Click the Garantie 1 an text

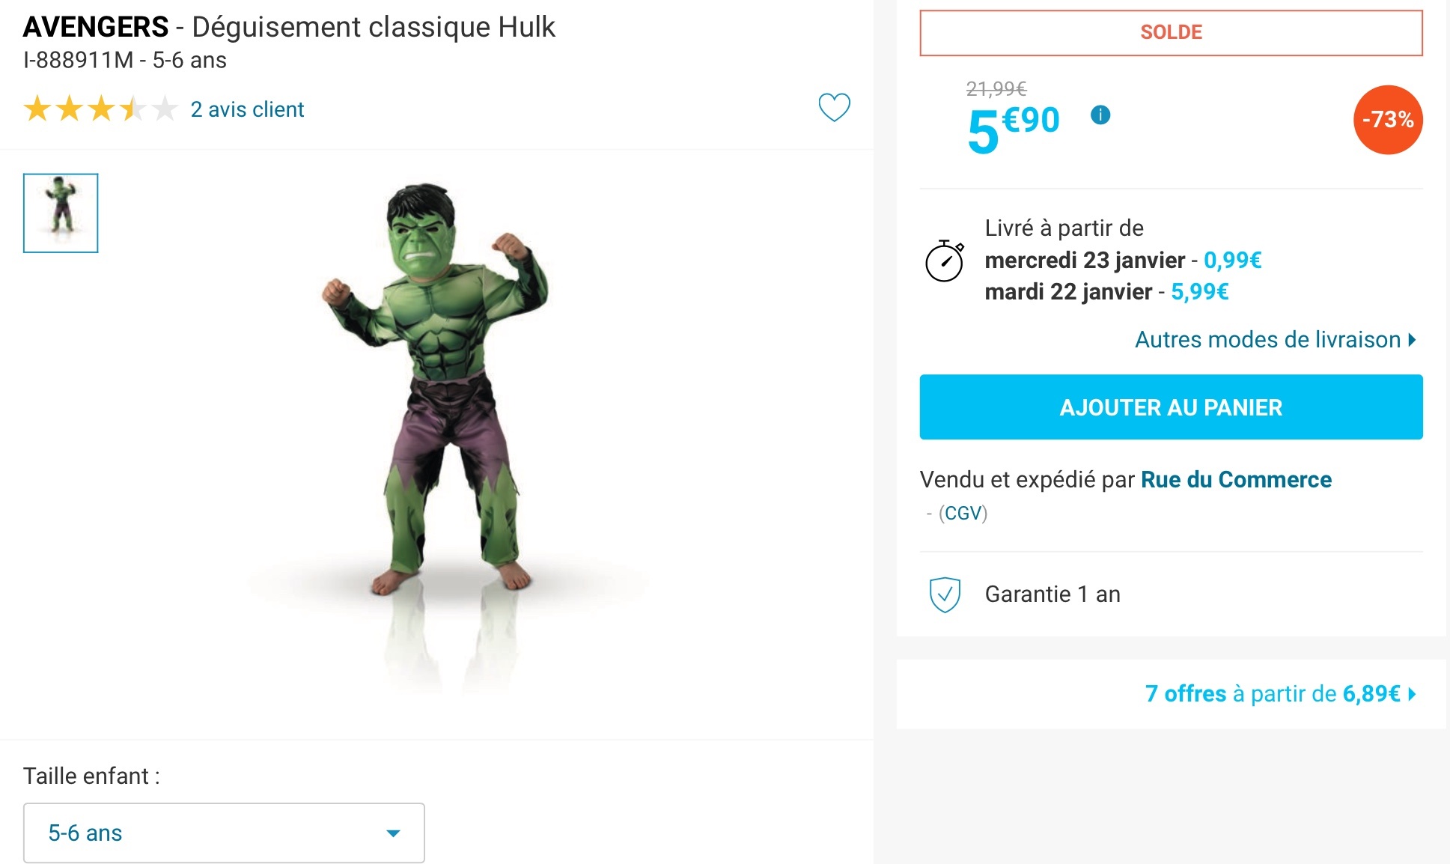tap(1053, 594)
